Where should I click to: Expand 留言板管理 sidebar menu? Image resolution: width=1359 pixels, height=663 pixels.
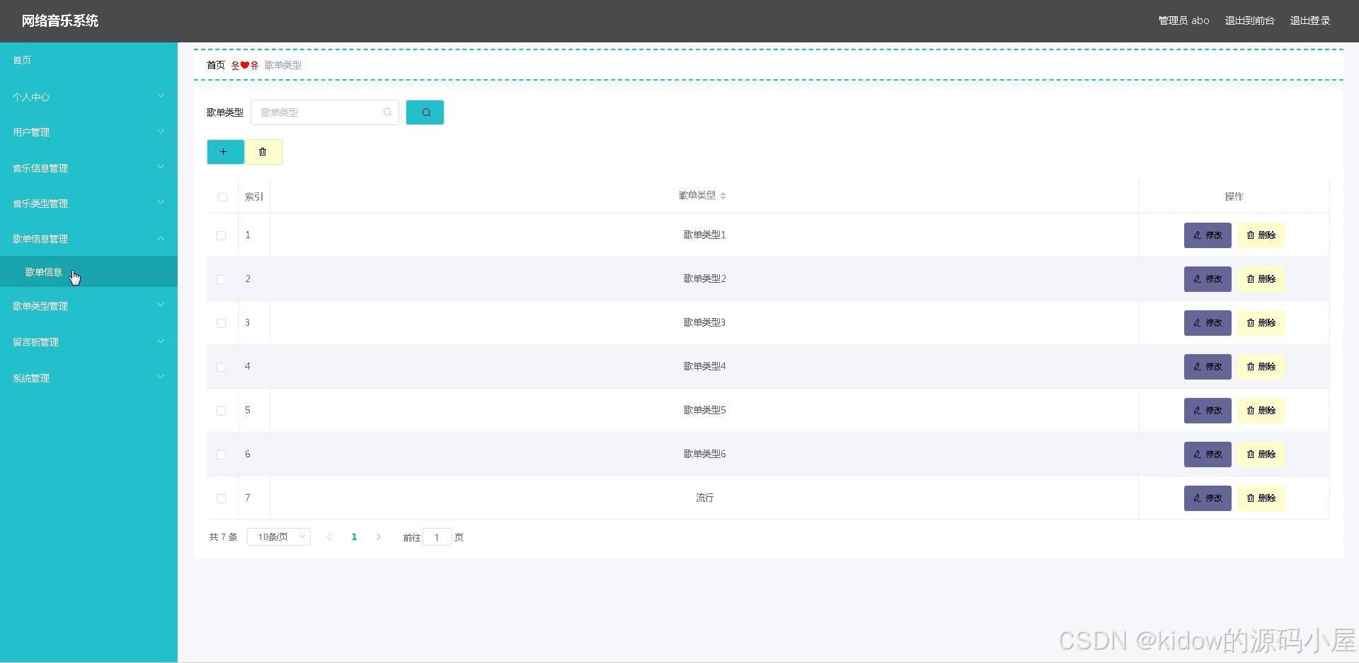tap(88, 342)
